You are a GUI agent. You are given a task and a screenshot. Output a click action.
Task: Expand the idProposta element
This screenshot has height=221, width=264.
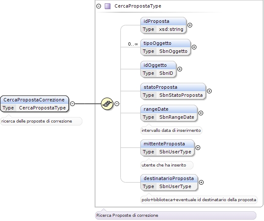[190, 25]
